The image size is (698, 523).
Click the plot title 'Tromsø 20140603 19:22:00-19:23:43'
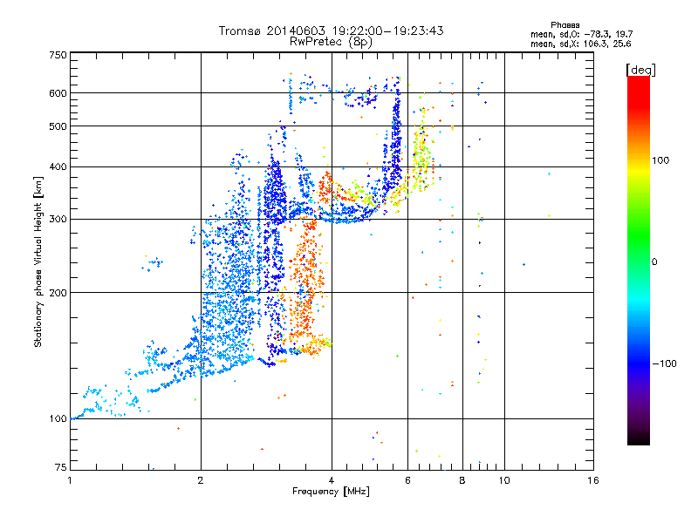coord(331,31)
